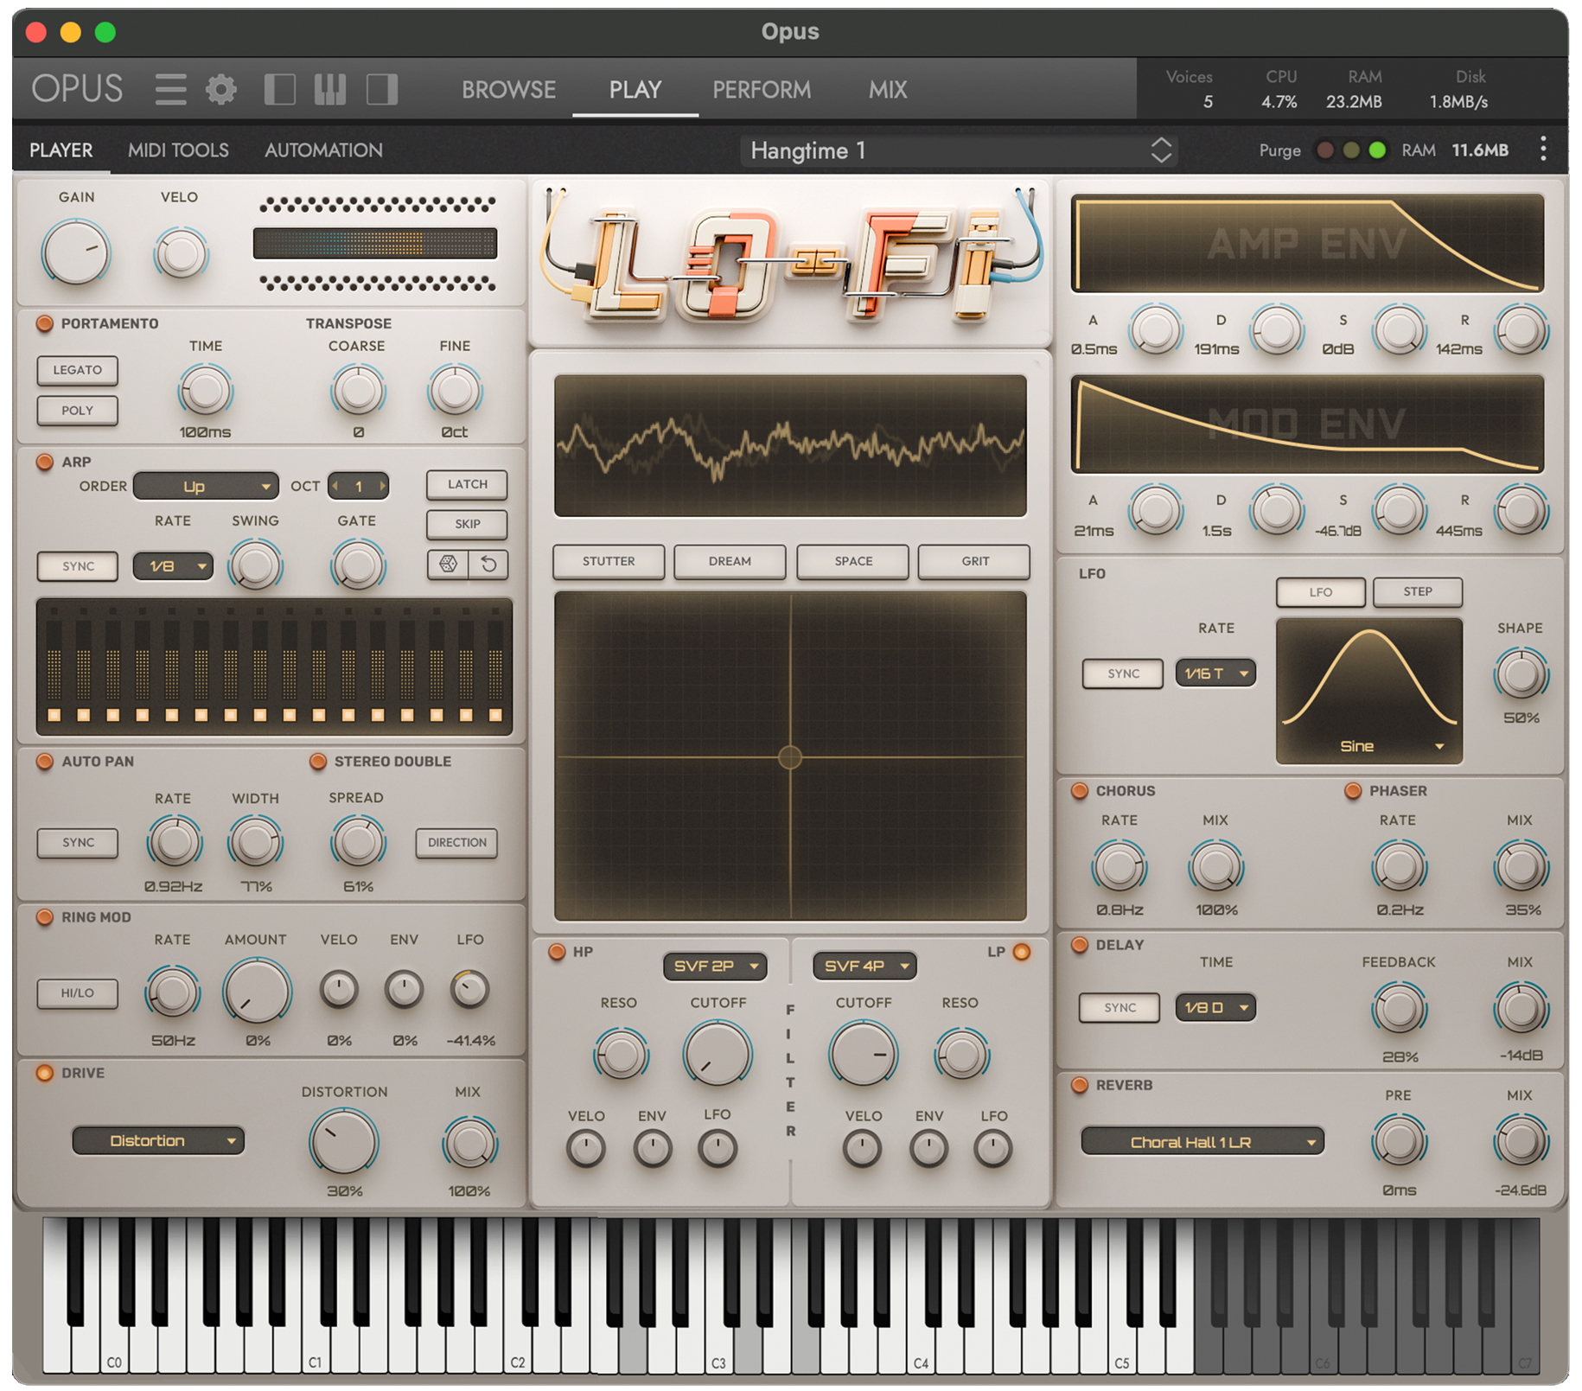Click the Drive DISTORTION knob
This screenshot has height=1391, width=1582.
tap(343, 1142)
